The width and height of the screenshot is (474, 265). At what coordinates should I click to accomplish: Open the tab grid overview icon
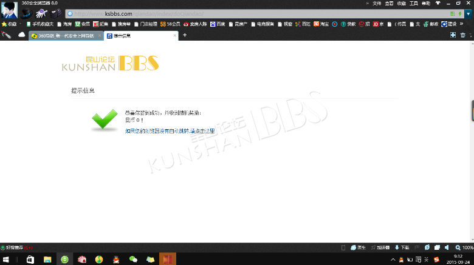coord(453,35)
